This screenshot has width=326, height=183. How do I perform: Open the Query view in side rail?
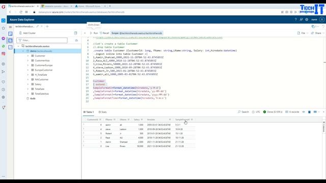(10, 41)
